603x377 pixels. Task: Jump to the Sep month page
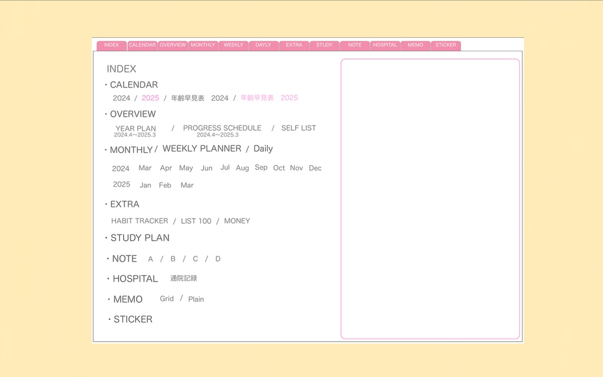tap(261, 167)
